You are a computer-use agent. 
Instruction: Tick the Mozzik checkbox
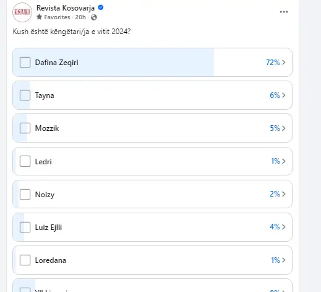[25, 128]
